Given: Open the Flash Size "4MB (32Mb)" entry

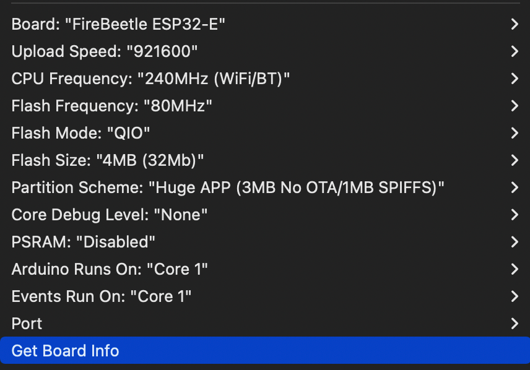Looking at the screenshot, I should pyautogui.click(x=265, y=160).
